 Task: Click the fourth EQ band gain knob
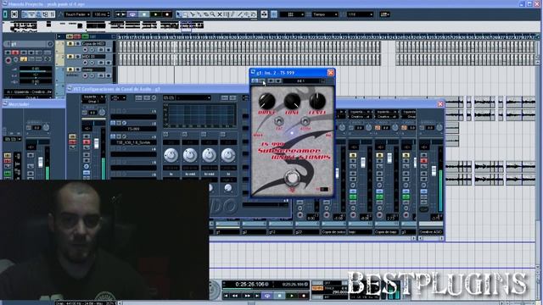[228, 155]
